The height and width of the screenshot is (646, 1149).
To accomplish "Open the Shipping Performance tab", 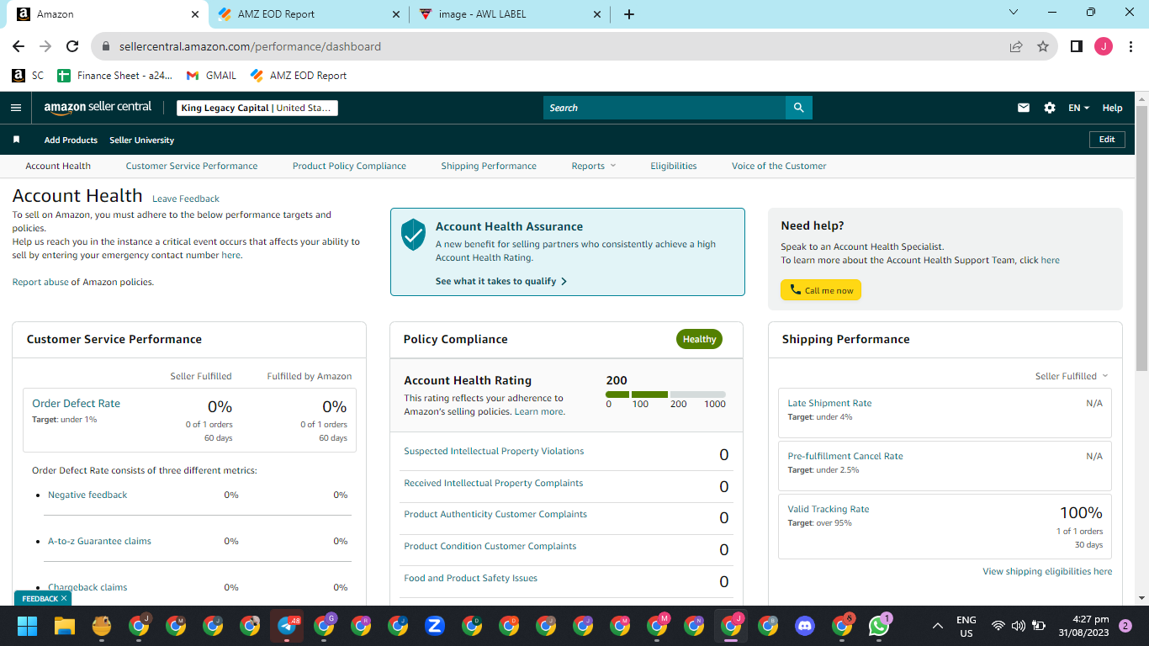I will pyautogui.click(x=489, y=166).
